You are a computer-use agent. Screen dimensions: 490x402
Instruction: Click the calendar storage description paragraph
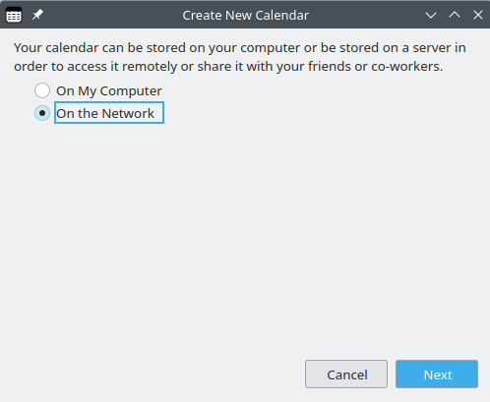[240, 57]
